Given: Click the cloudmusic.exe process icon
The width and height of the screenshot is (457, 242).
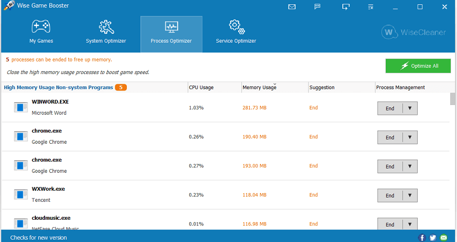Looking at the screenshot, I should point(21,223).
